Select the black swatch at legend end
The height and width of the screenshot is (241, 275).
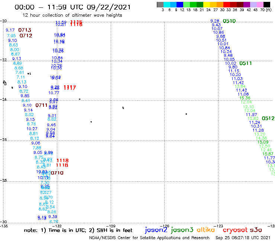tap(266, 5)
